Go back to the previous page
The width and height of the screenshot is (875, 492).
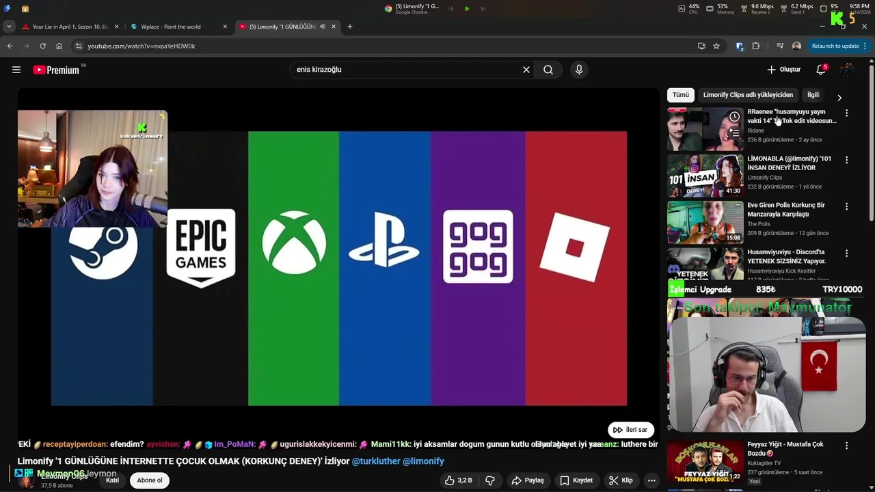10,46
